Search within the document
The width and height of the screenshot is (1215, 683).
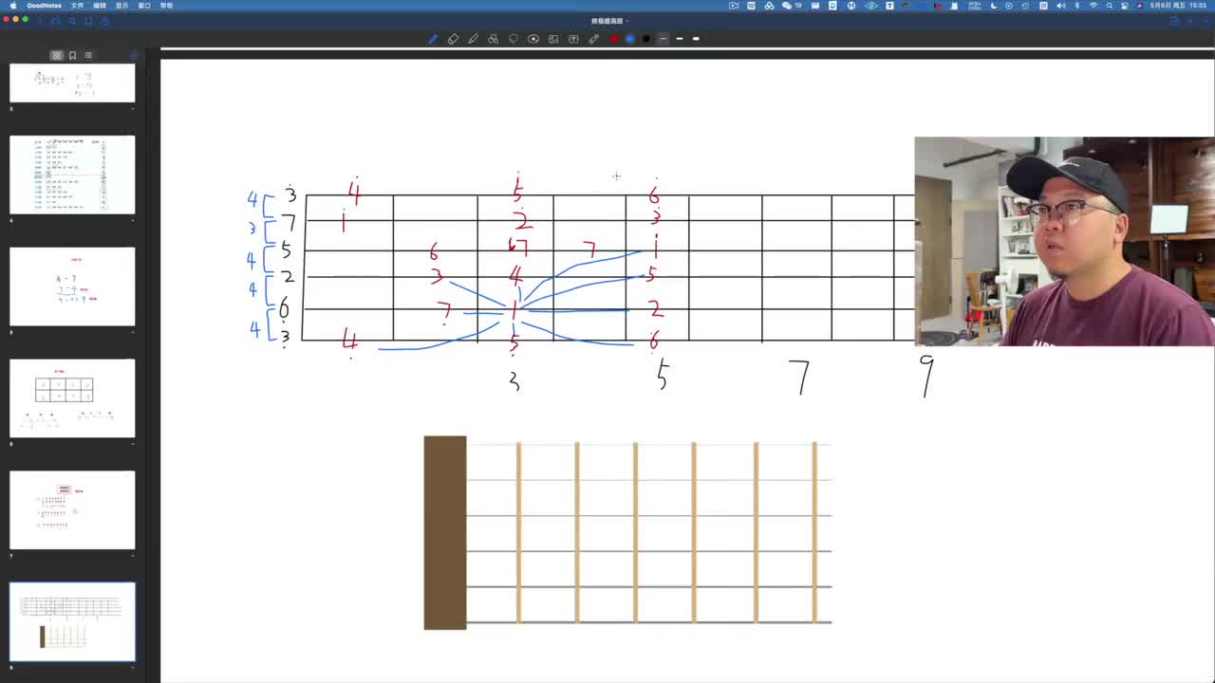point(72,21)
